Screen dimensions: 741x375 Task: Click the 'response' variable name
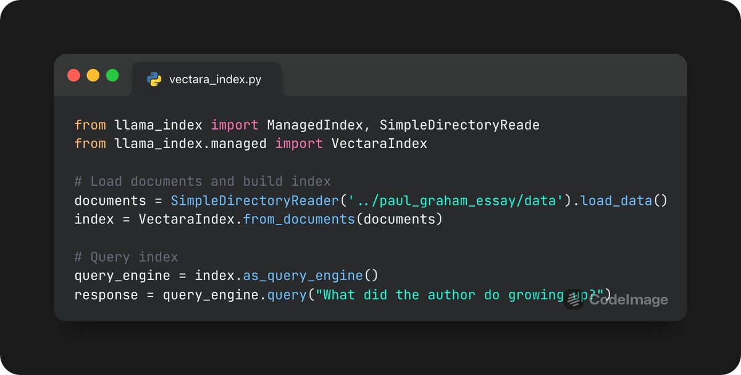coord(106,295)
